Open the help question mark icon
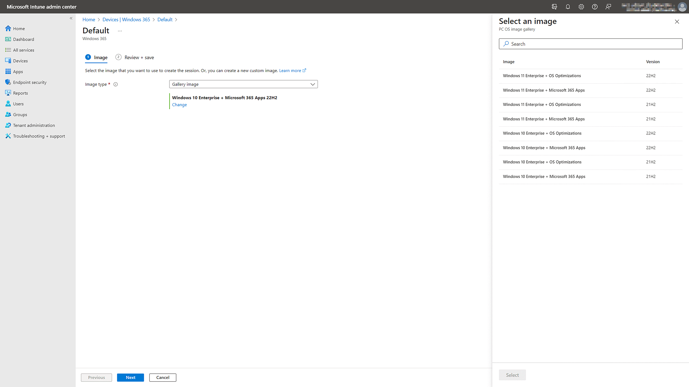Screen dimensions: 689x387 (x=595, y=6)
